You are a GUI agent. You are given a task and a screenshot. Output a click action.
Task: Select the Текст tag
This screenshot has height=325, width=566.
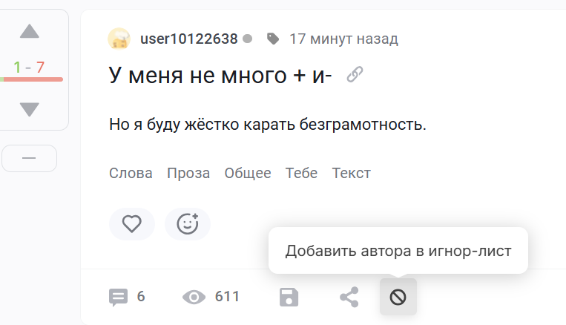(x=351, y=174)
